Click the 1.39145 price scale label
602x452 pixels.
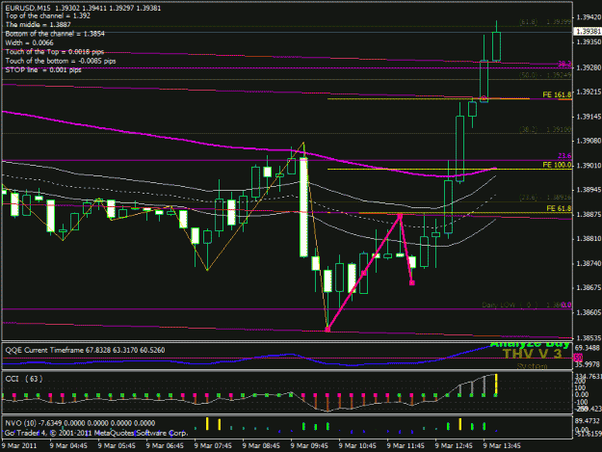589,117
